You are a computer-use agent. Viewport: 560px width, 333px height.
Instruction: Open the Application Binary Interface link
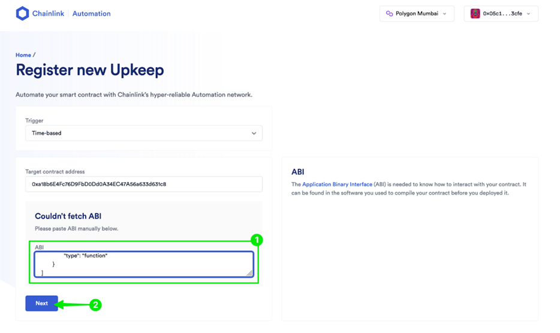pyautogui.click(x=337, y=184)
